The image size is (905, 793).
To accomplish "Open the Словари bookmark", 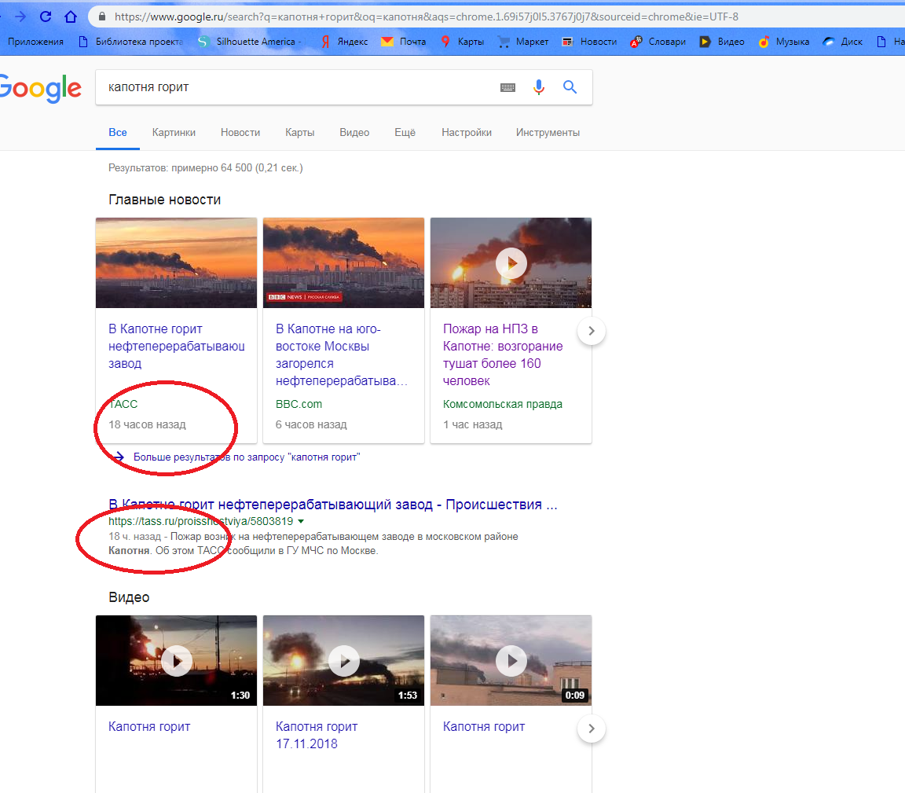I will (x=658, y=42).
